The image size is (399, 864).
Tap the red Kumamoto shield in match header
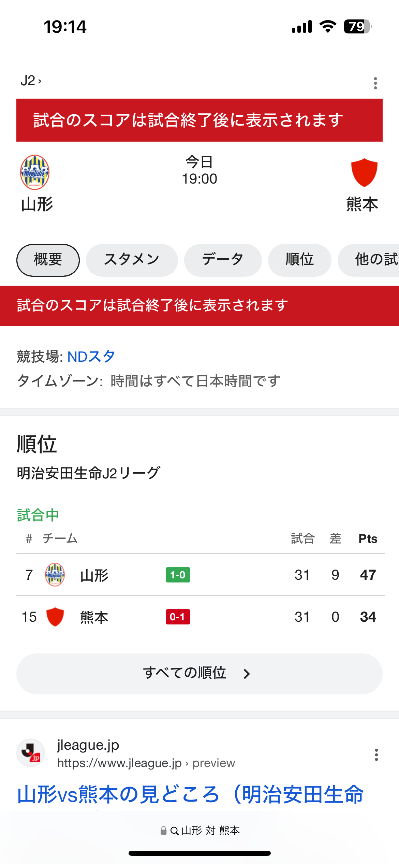click(364, 172)
